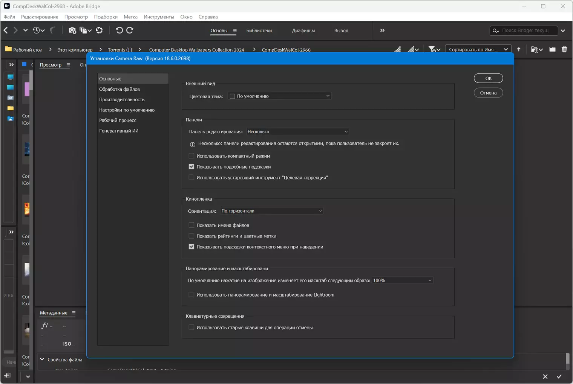Select Настройки по умолчанию category
Screen dimensions: 573x384
(x=133, y=110)
